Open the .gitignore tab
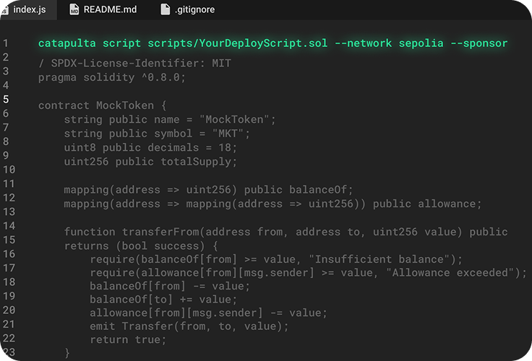 [188, 9]
